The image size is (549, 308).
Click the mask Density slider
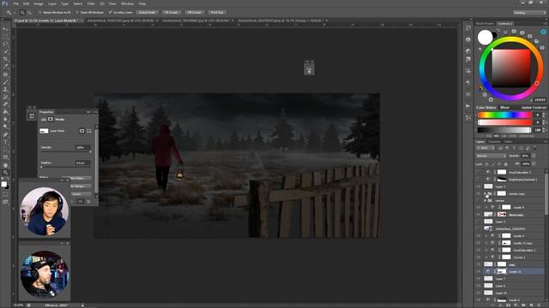[x=66, y=152]
